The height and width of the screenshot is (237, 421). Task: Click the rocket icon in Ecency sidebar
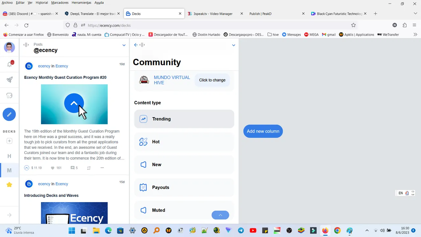pos(10,80)
